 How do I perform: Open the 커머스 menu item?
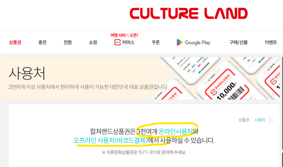pos(125,42)
